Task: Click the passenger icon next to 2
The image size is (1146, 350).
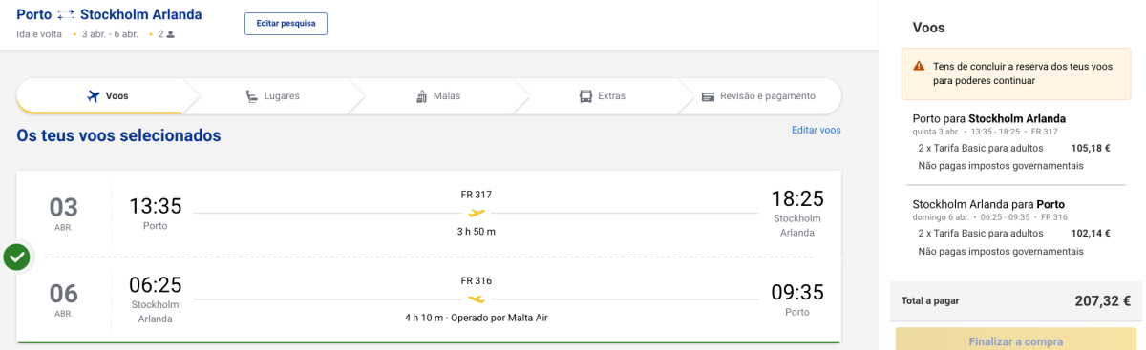Action: pyautogui.click(x=170, y=34)
